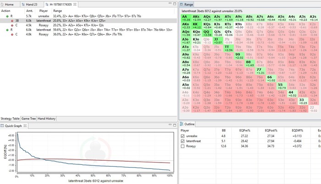Select the Roseyy call 36.0% row
This screenshot has height=184, width=321.
pyautogui.click(x=89, y=34)
